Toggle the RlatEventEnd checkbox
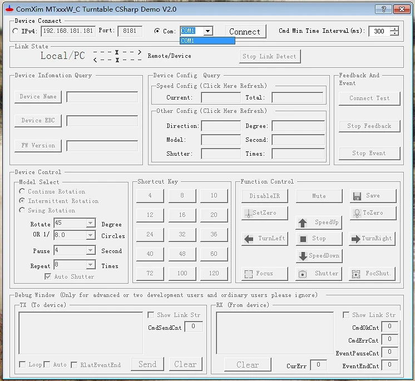The width and height of the screenshot is (415, 381). point(74,365)
